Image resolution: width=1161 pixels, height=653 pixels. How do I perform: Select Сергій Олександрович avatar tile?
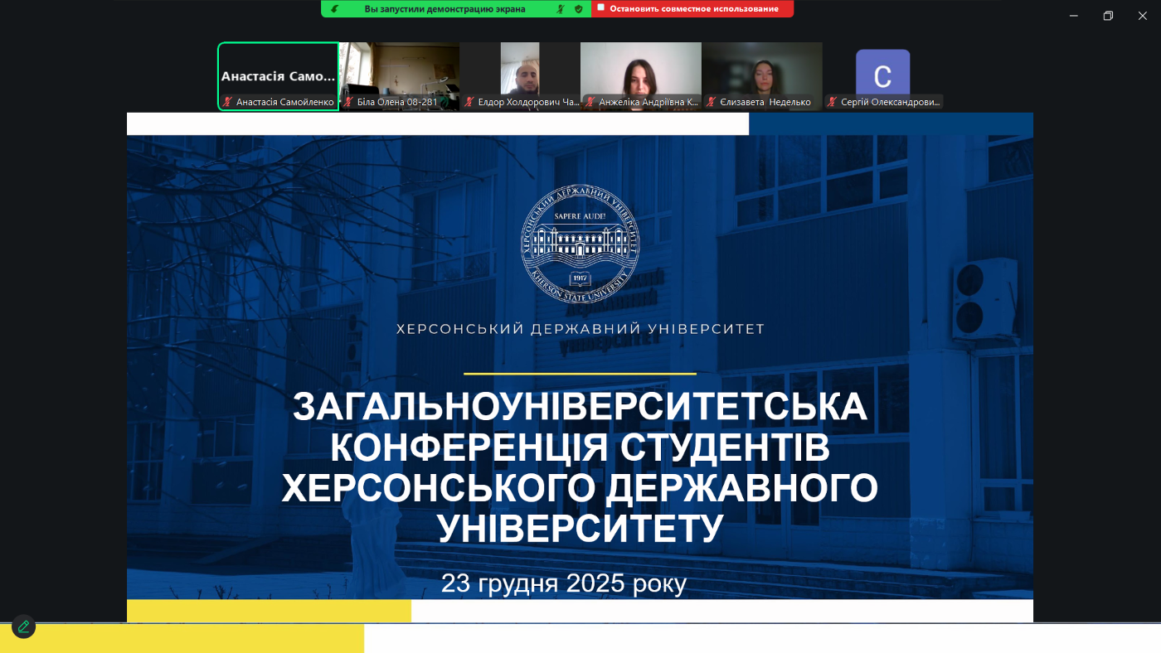coord(883,76)
